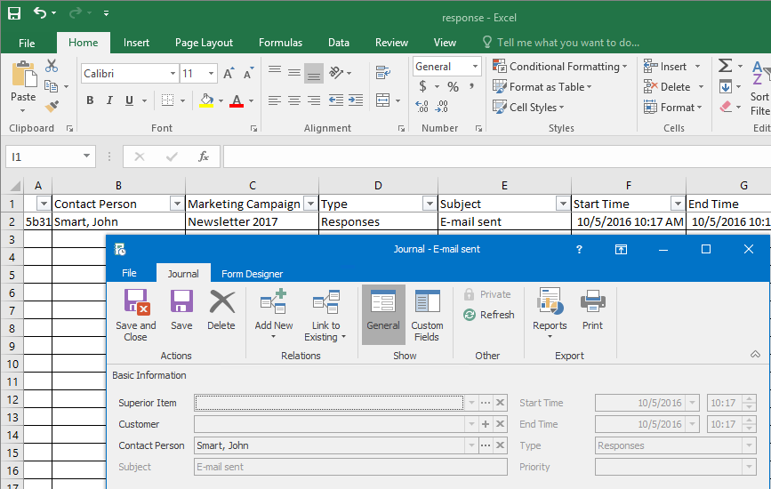
Task: Open Add New relations menu
Action: tap(274, 315)
